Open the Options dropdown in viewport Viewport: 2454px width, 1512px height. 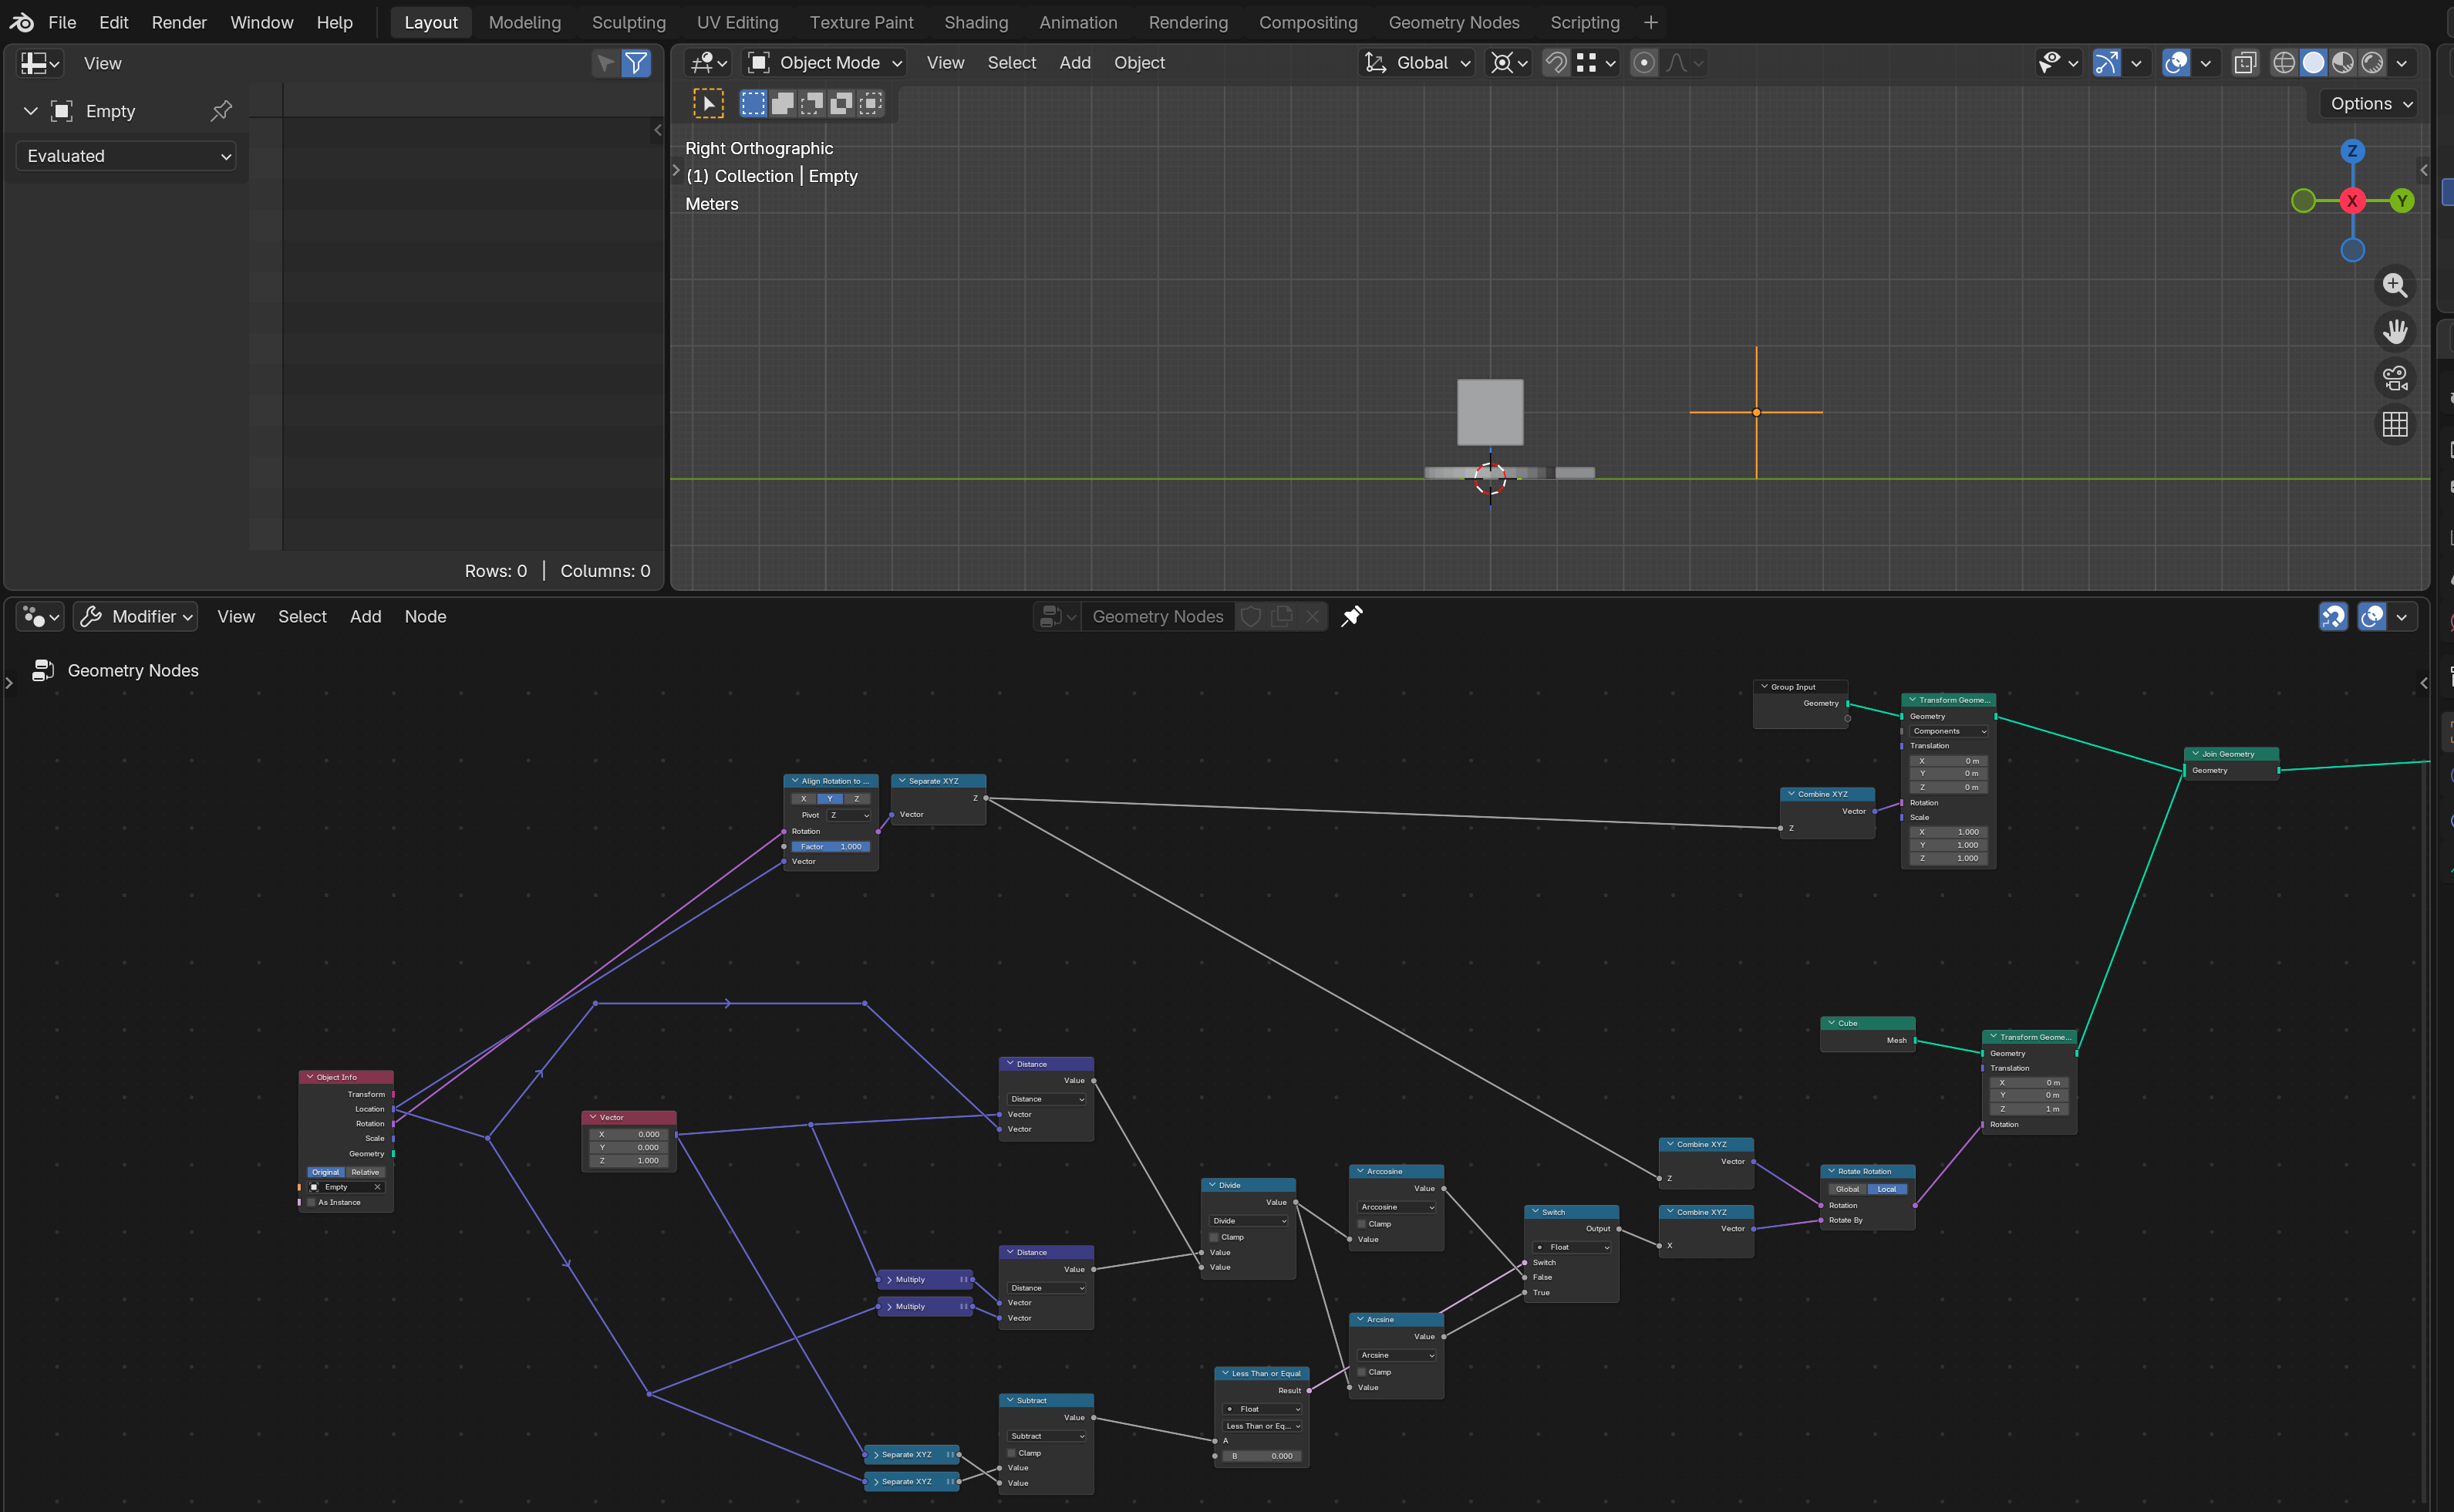pyautogui.click(x=2371, y=104)
